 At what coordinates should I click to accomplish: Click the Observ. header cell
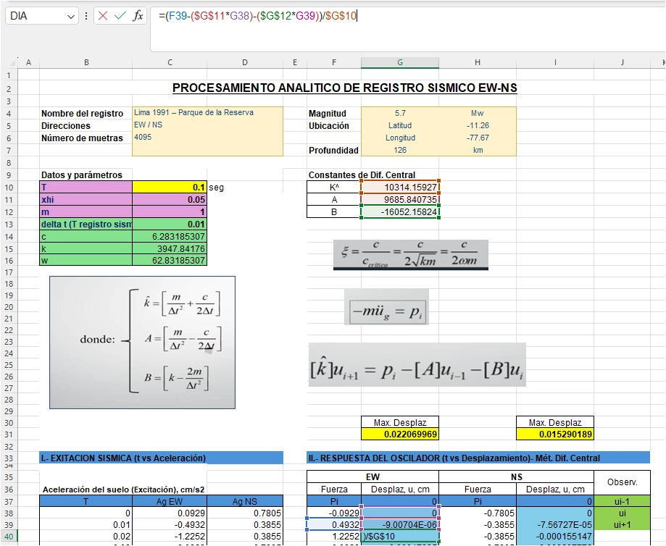pos(623,483)
